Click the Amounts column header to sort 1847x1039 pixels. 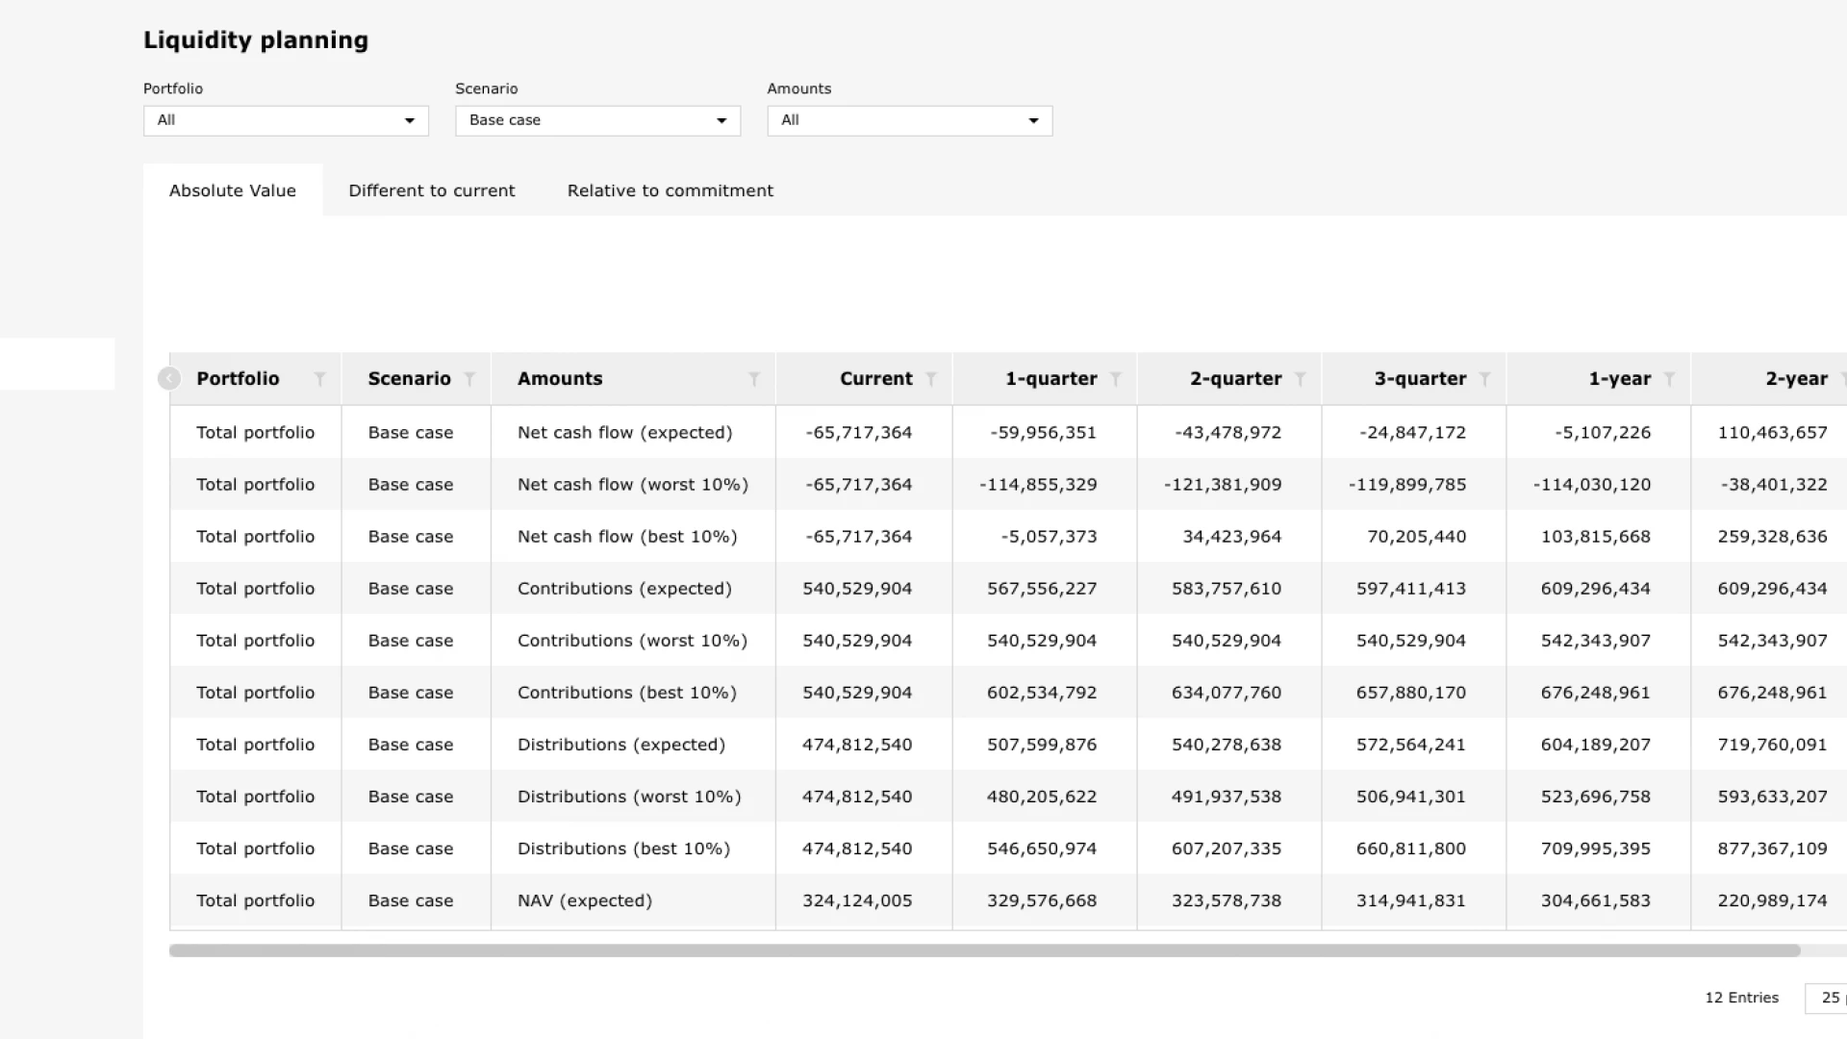pyautogui.click(x=560, y=379)
